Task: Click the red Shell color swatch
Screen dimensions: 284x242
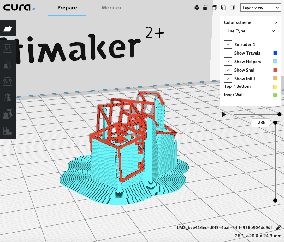Action: point(275,70)
